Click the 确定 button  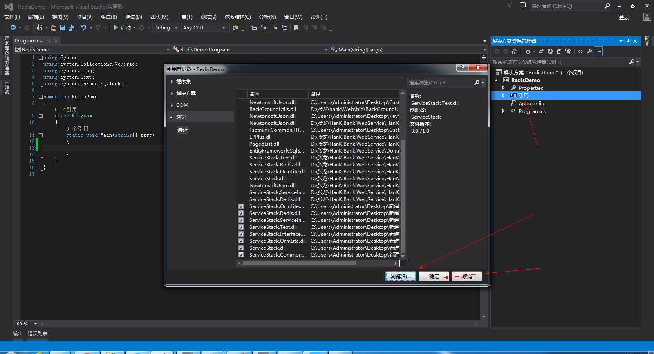click(434, 277)
